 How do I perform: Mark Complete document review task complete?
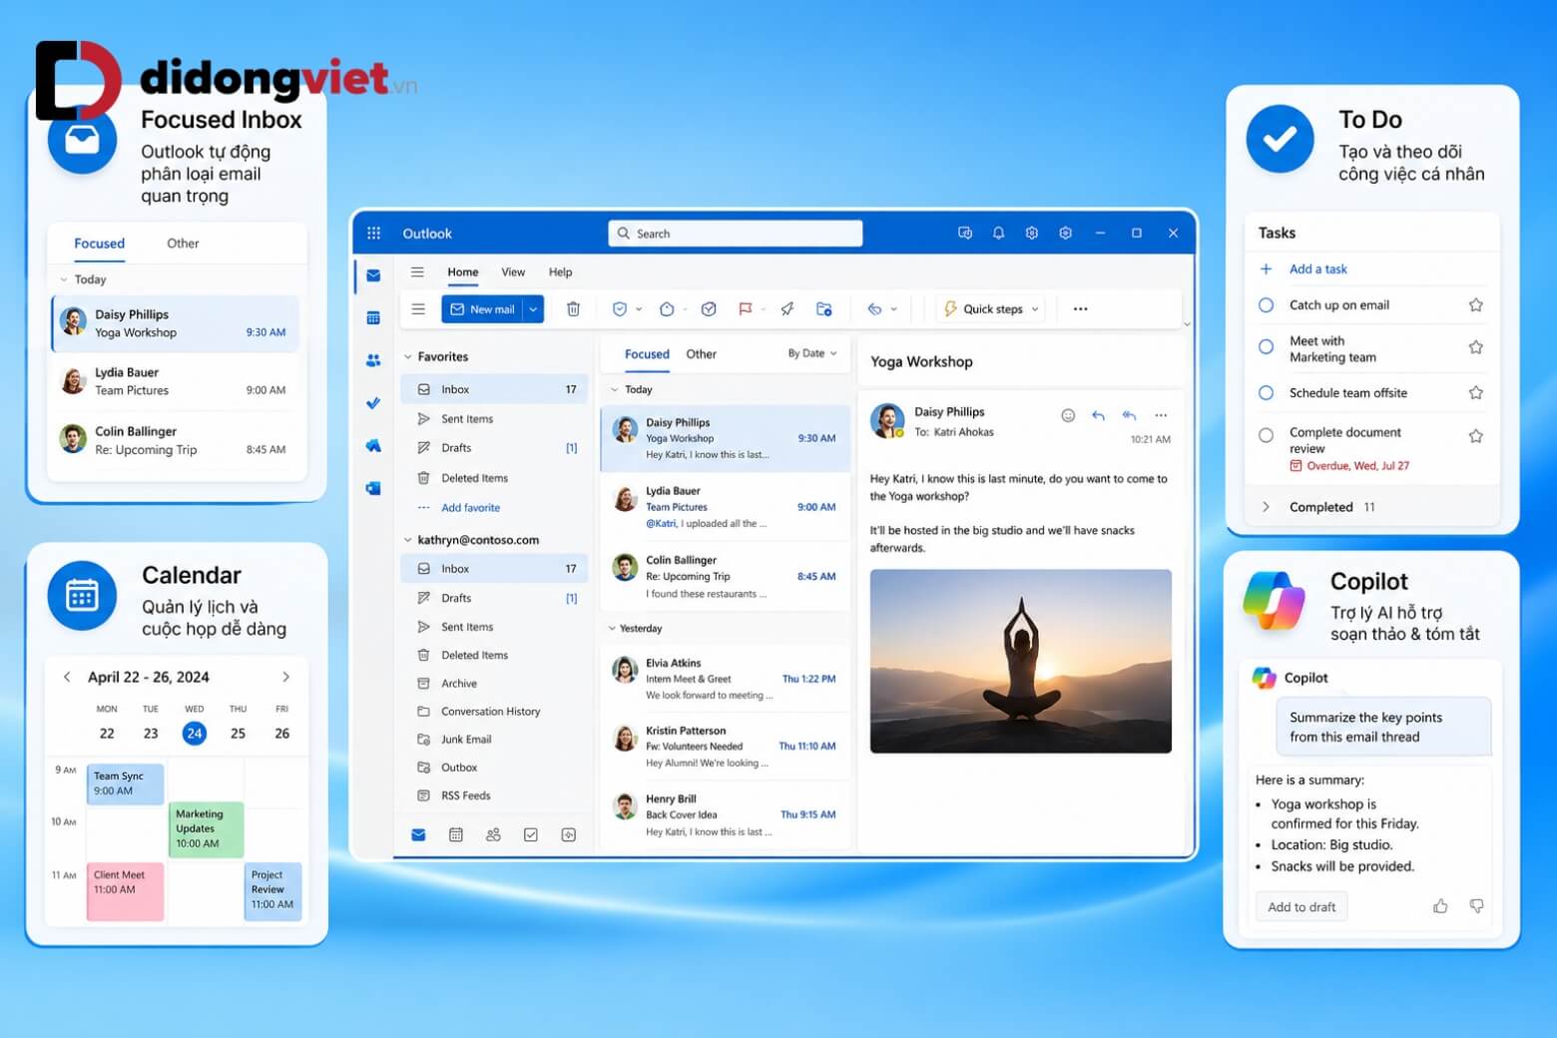[1266, 435]
